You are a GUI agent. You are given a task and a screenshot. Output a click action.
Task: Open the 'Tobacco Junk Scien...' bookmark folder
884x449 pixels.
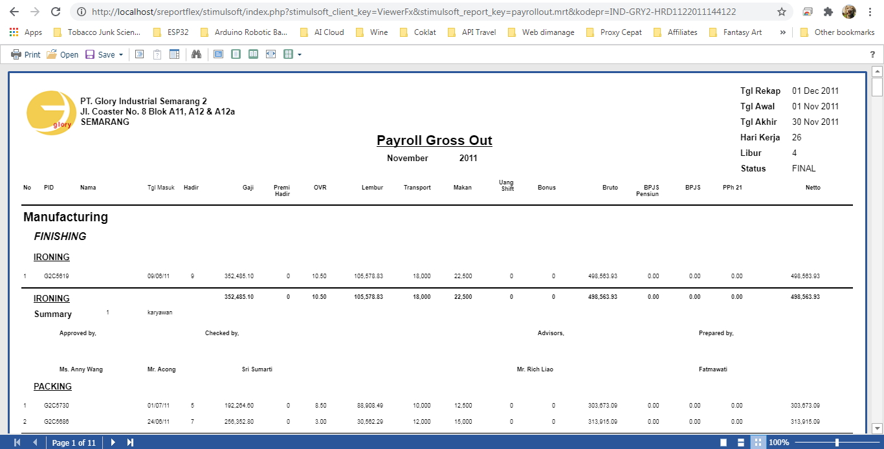96,32
